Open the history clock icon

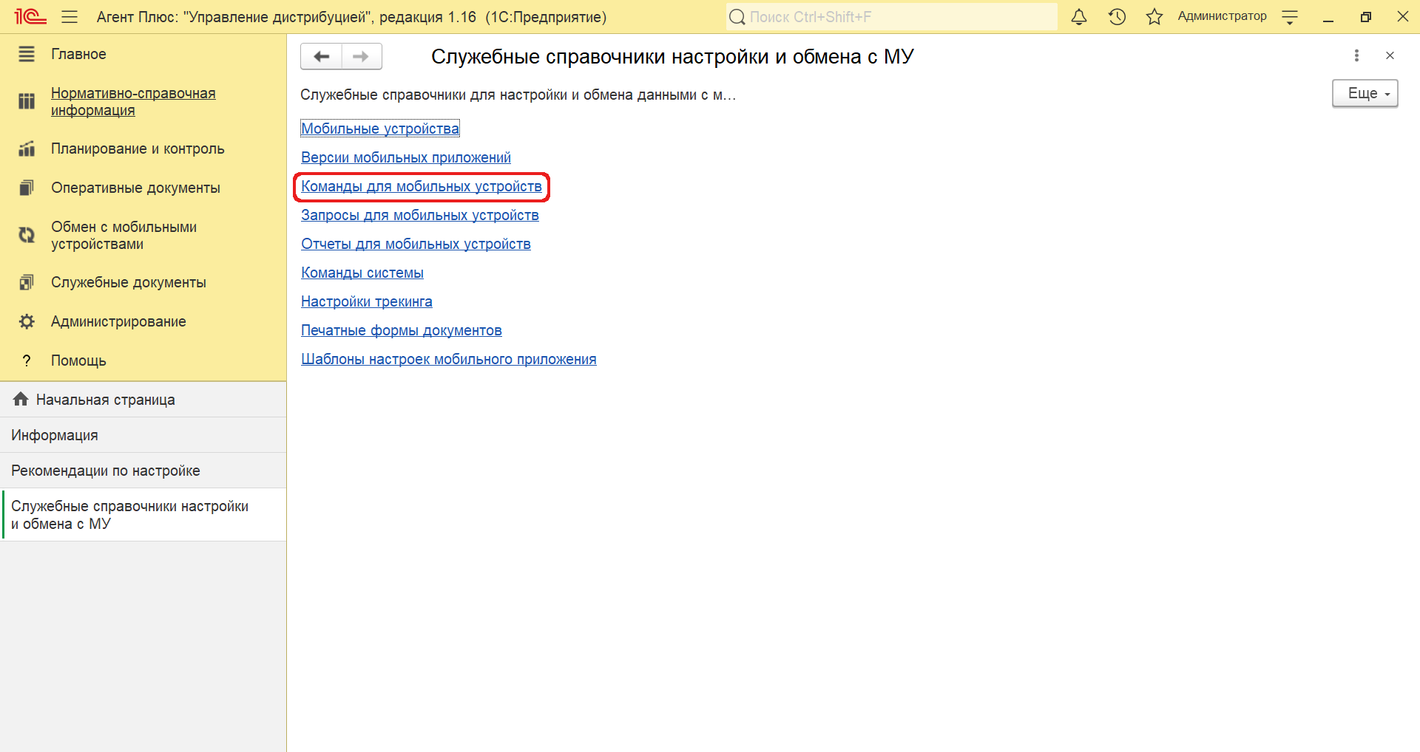coord(1117,17)
